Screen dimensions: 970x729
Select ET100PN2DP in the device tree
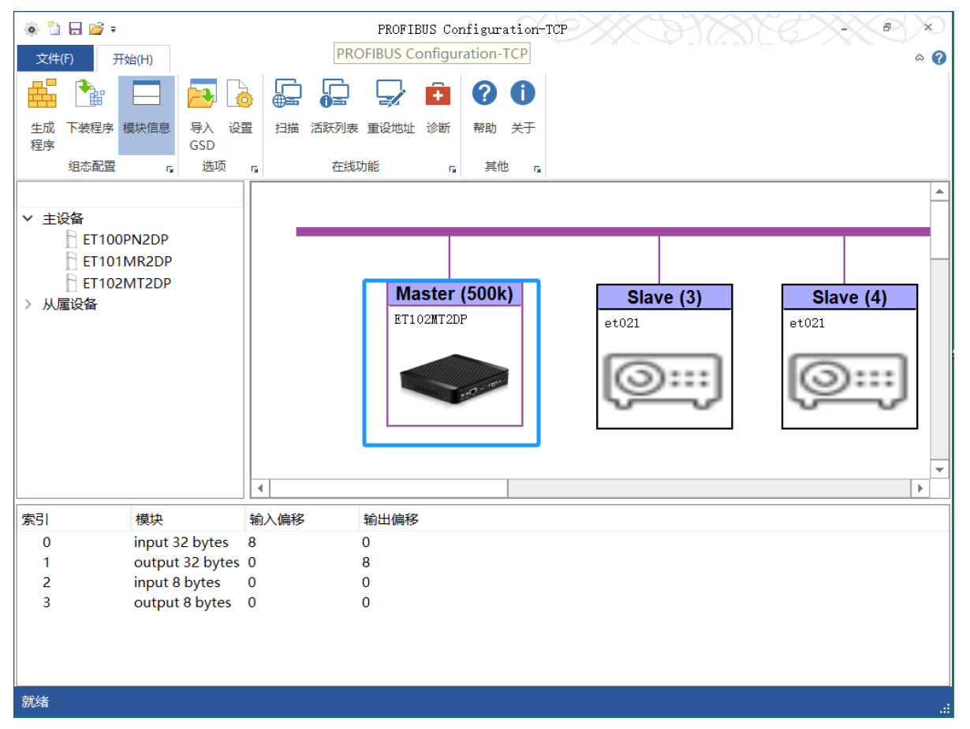click(125, 240)
